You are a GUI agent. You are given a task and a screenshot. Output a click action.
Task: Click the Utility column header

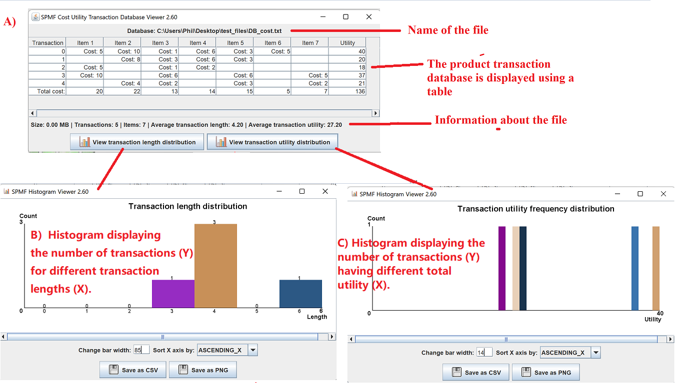click(347, 43)
